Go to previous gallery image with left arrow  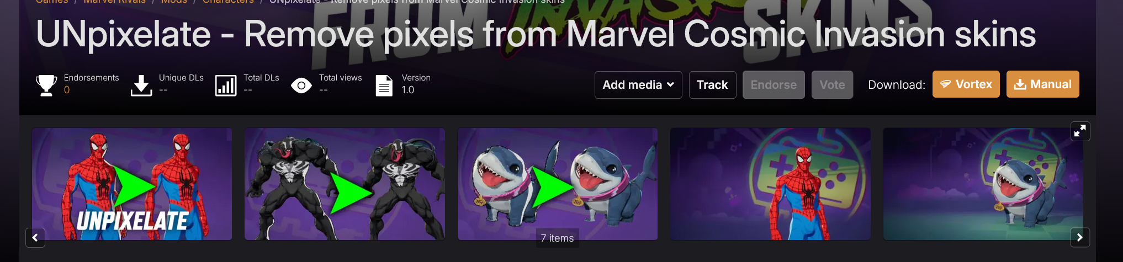pyautogui.click(x=35, y=238)
